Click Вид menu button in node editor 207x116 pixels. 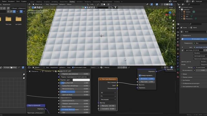click(48, 67)
